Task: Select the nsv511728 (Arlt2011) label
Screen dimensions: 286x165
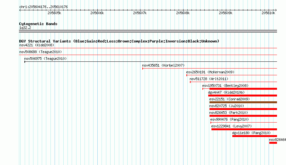Action: 209,79
